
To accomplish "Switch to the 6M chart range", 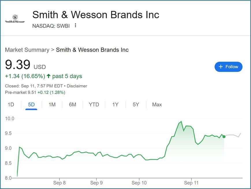I will 72,105.
